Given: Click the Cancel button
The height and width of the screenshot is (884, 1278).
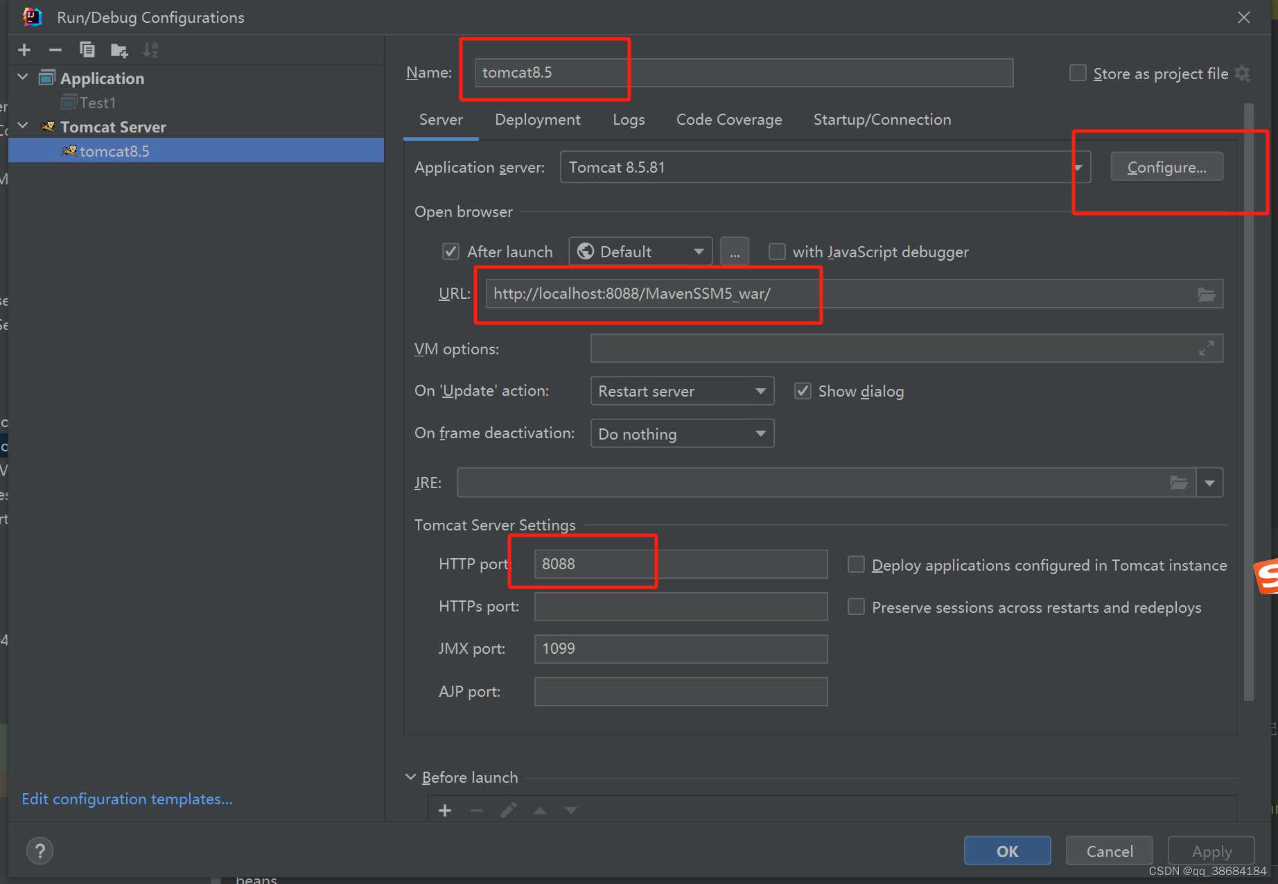Looking at the screenshot, I should pos(1110,851).
